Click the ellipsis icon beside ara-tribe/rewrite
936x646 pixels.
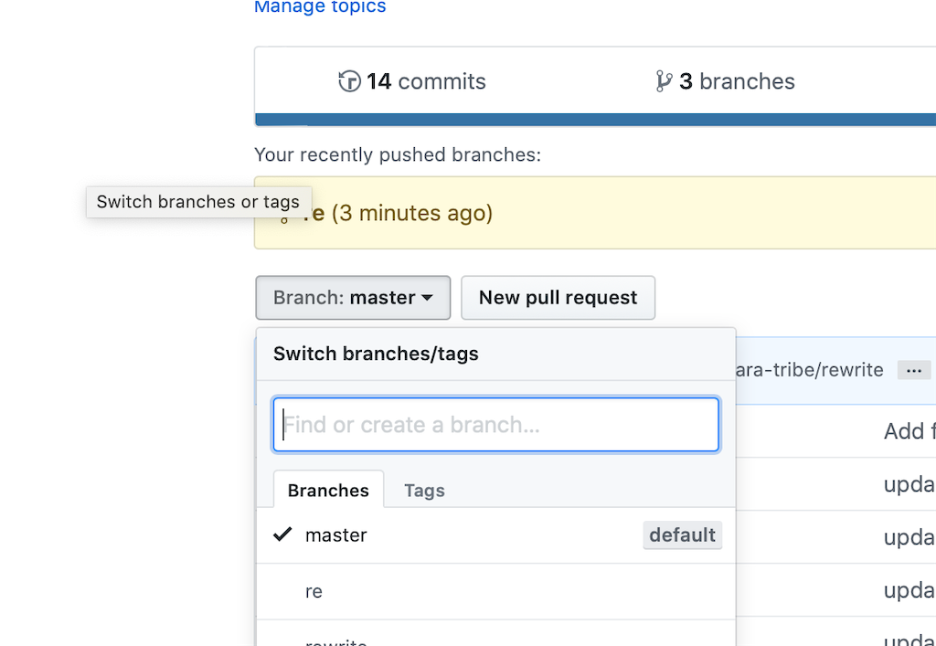click(914, 370)
